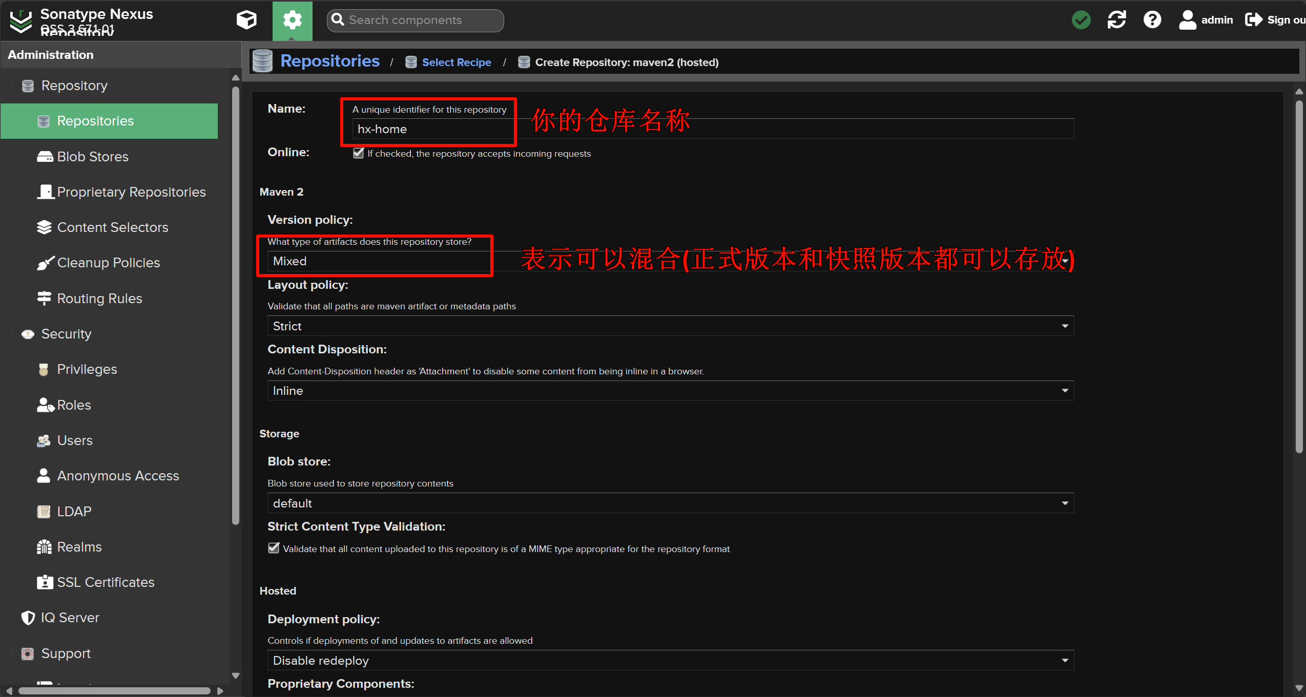
Task: Click the sidebar horizontal scrollbar
Action: pos(114,691)
